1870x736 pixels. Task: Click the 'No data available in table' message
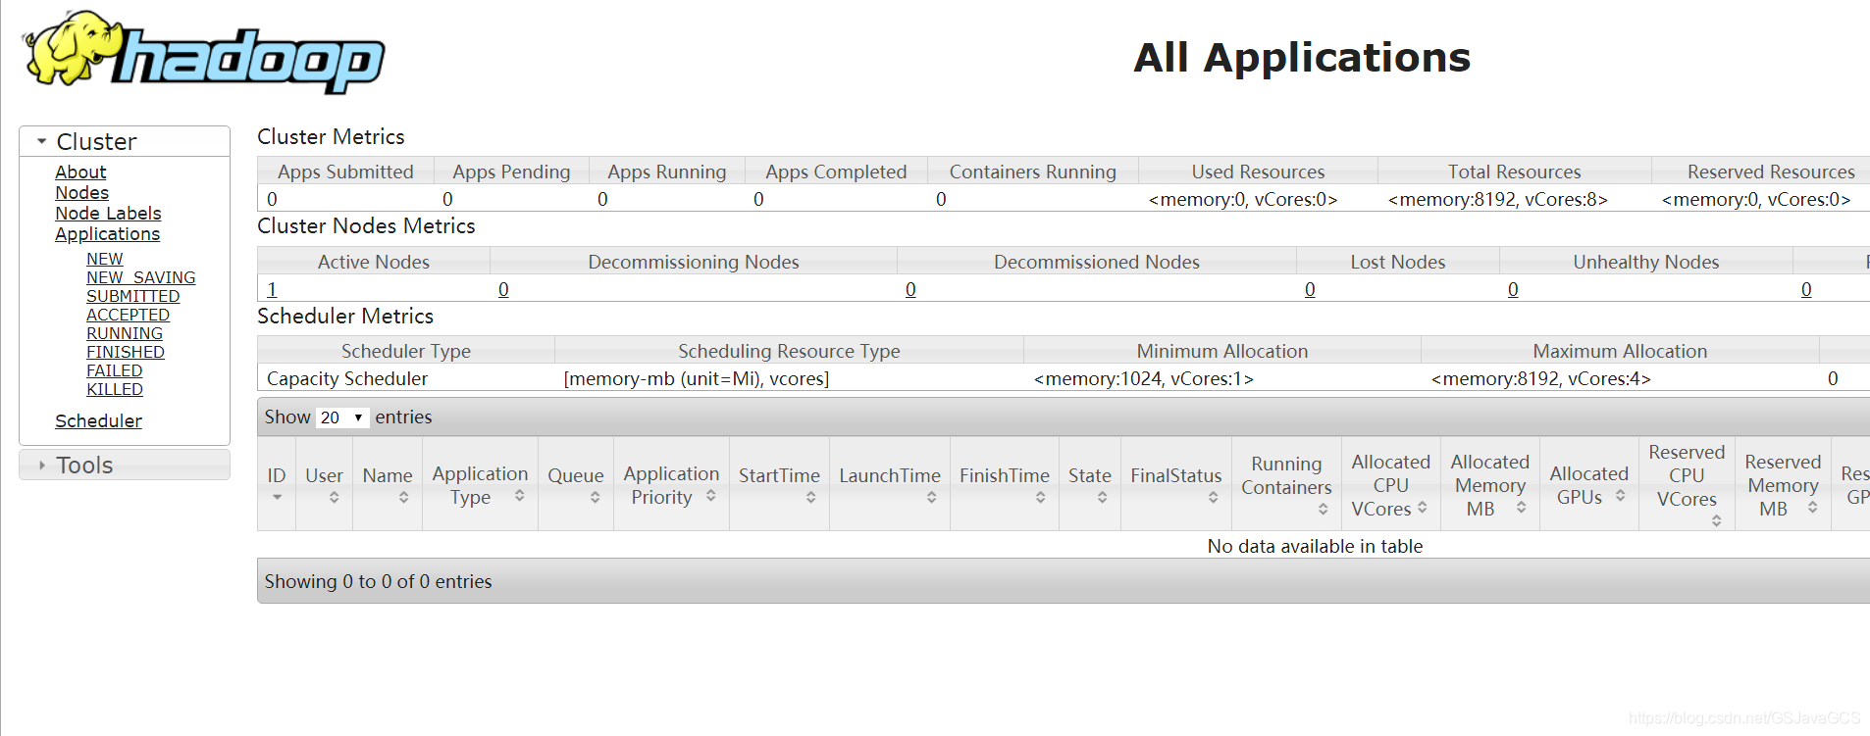click(1315, 546)
